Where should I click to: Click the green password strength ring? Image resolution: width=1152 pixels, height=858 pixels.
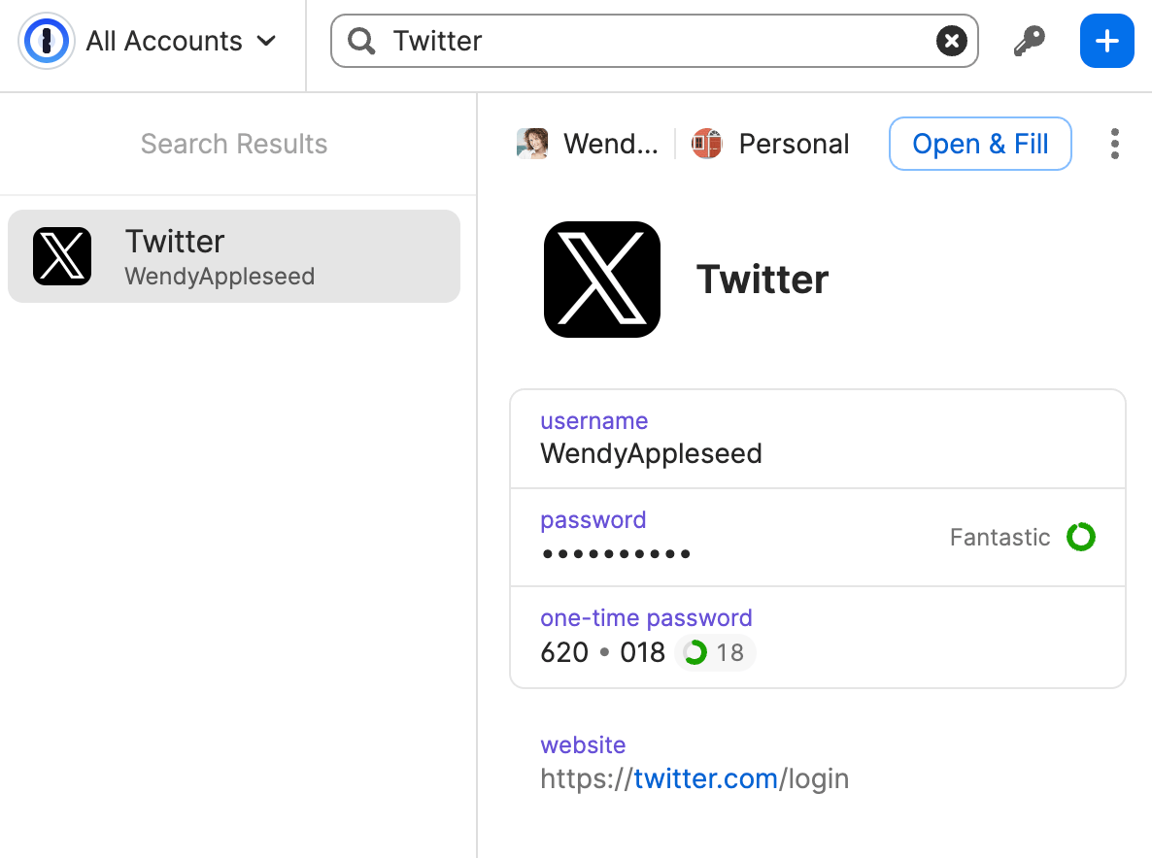1081,537
